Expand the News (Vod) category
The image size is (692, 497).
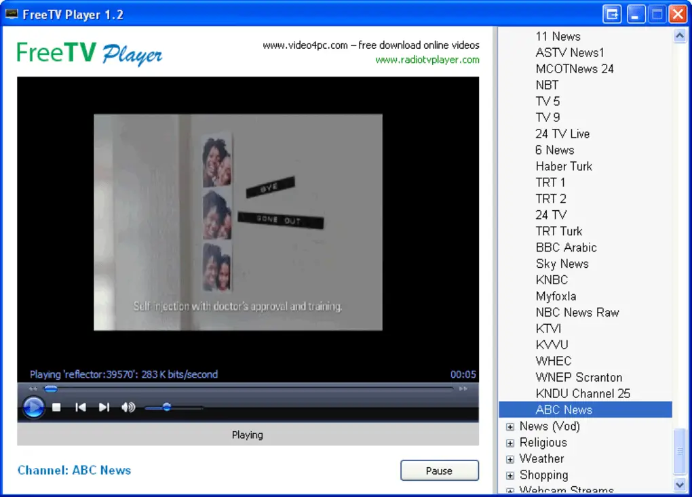click(510, 426)
